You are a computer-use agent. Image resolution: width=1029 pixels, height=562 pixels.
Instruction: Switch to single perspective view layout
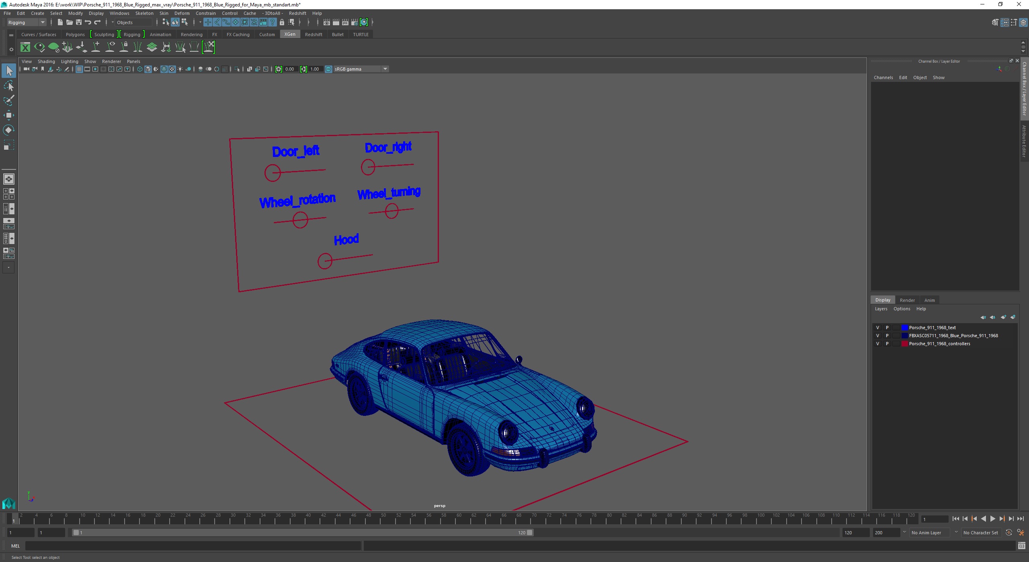9,179
